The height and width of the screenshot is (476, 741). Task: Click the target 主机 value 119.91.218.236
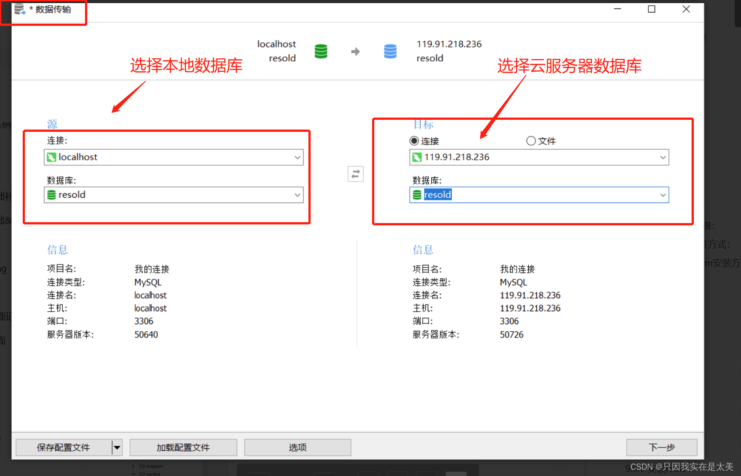point(530,308)
